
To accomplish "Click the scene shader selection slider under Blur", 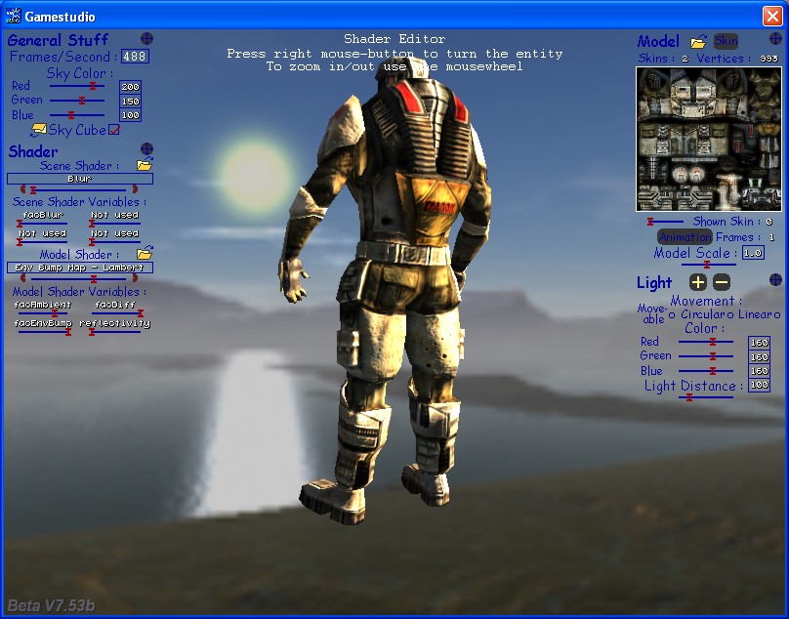I will [78, 189].
